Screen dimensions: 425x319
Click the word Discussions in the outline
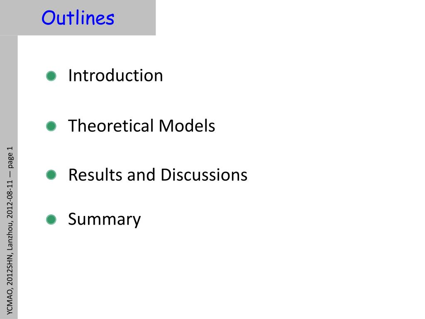click(204, 175)
